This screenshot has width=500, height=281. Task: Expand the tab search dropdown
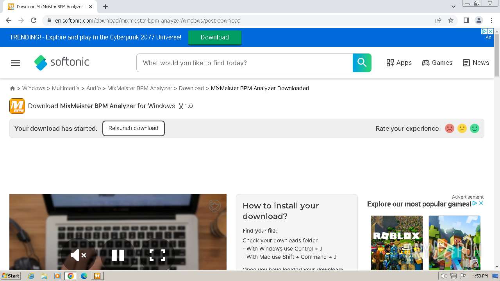click(453, 7)
